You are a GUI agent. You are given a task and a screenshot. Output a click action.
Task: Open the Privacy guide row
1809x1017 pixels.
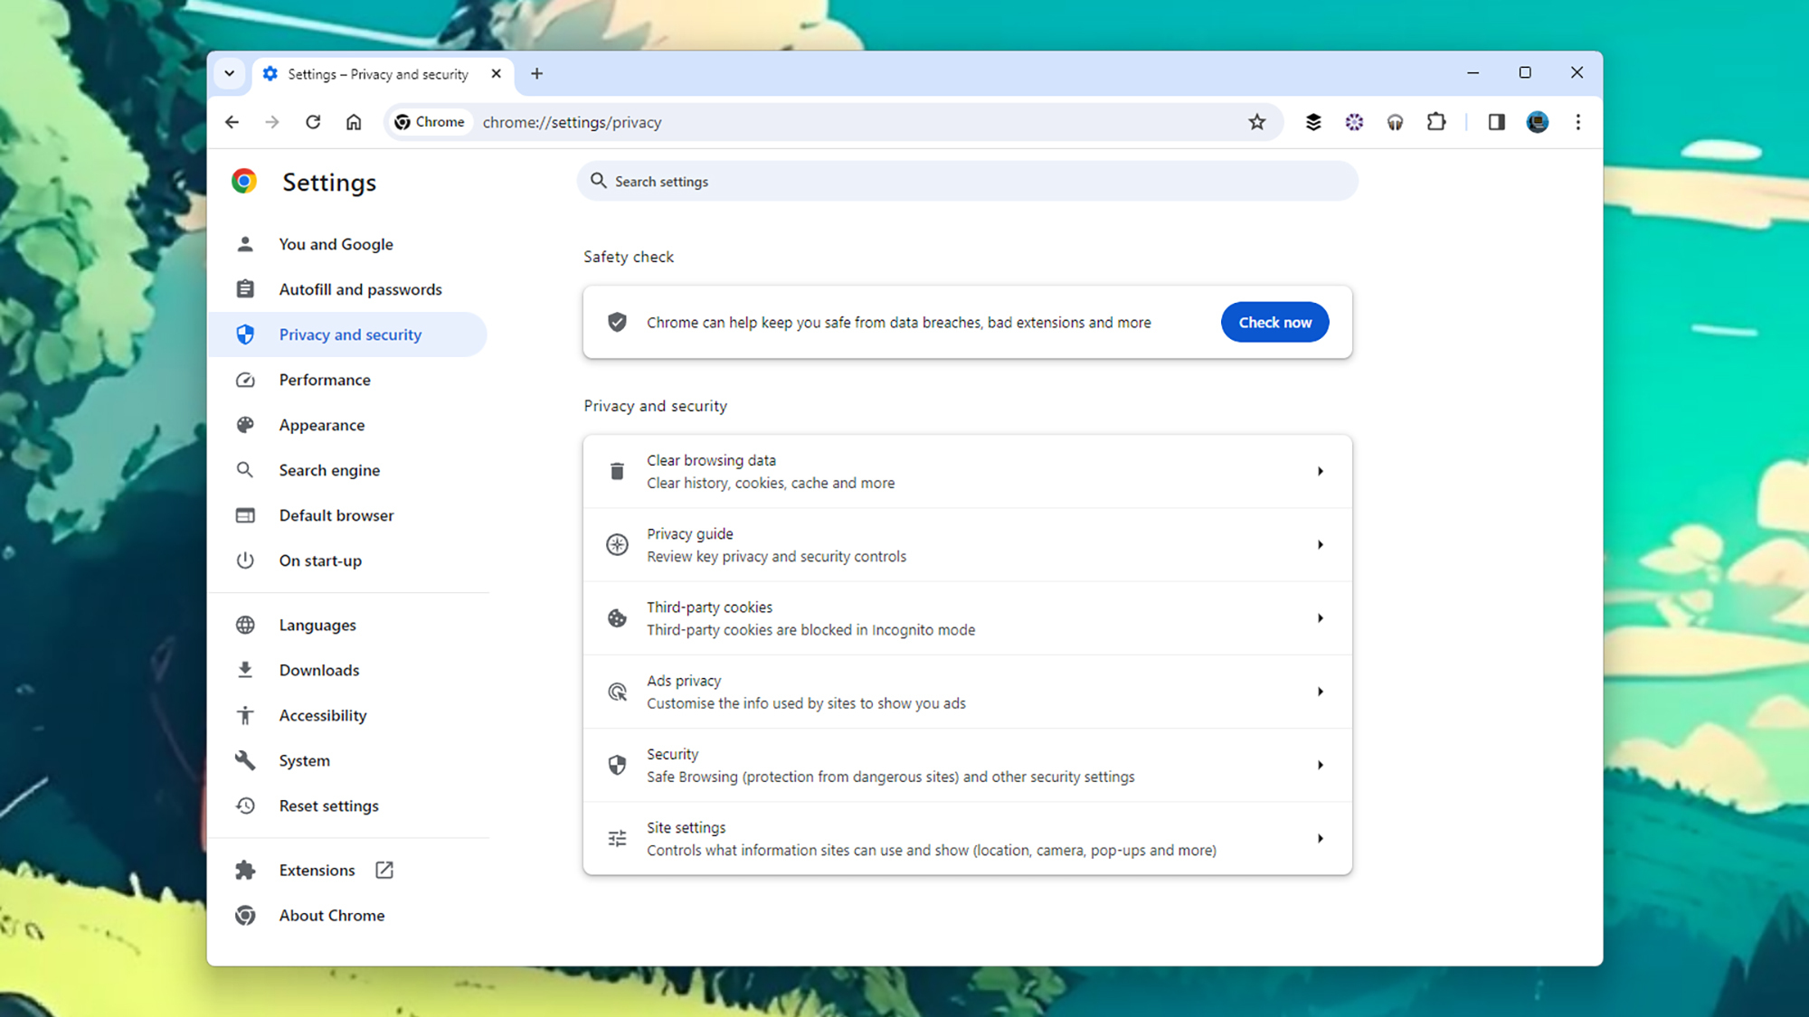click(x=968, y=545)
